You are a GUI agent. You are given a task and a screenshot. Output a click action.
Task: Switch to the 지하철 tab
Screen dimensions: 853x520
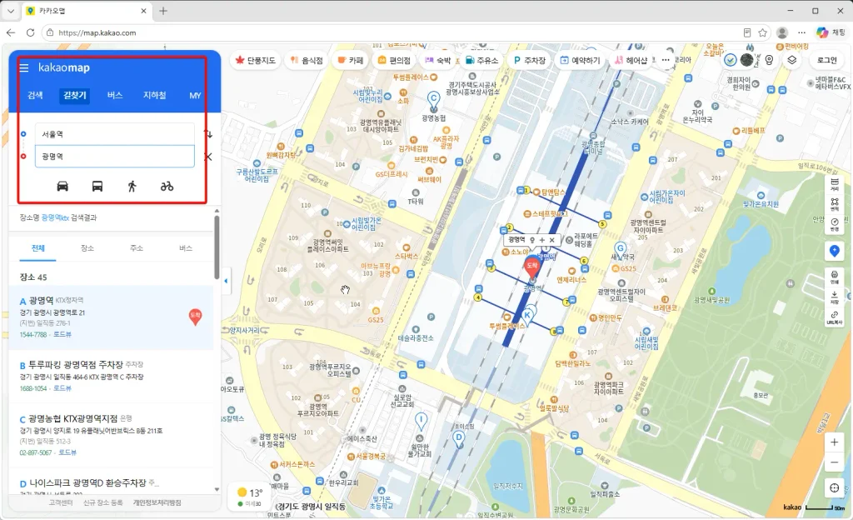(x=154, y=95)
